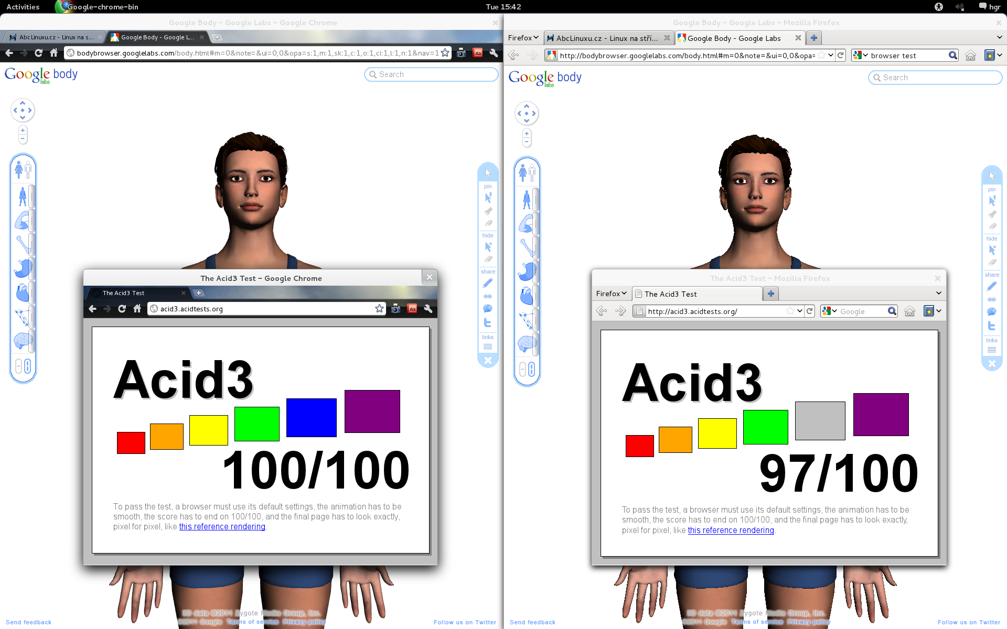The image size is (1007, 629).
Task: Toggle single/multi slider mode in Chrome body panel
Action: [x=23, y=366]
